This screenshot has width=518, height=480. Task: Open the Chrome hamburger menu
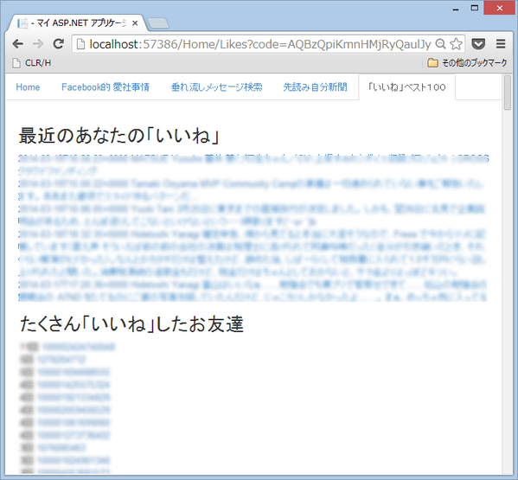[x=501, y=43]
